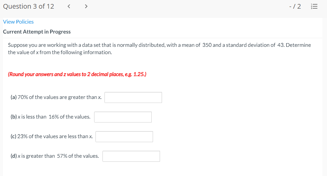Click '70% of the values are greater than x'
The height and width of the screenshot is (176, 327).
pos(60,97)
